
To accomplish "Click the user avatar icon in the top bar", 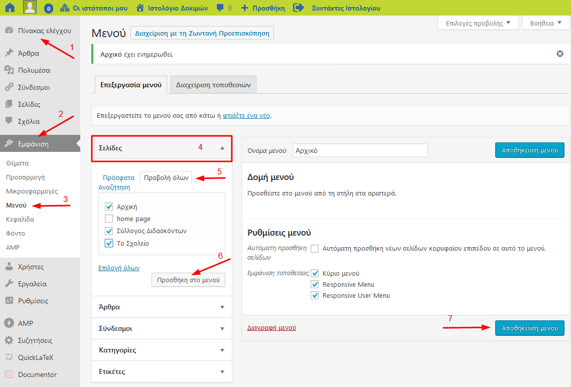I will (x=30, y=8).
